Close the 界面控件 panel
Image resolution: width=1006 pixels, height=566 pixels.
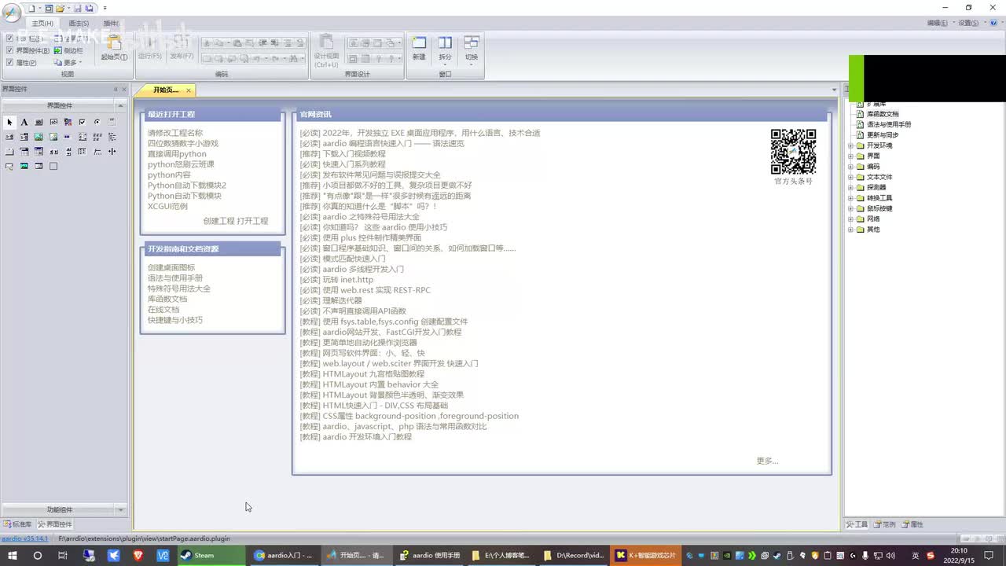[x=124, y=89]
